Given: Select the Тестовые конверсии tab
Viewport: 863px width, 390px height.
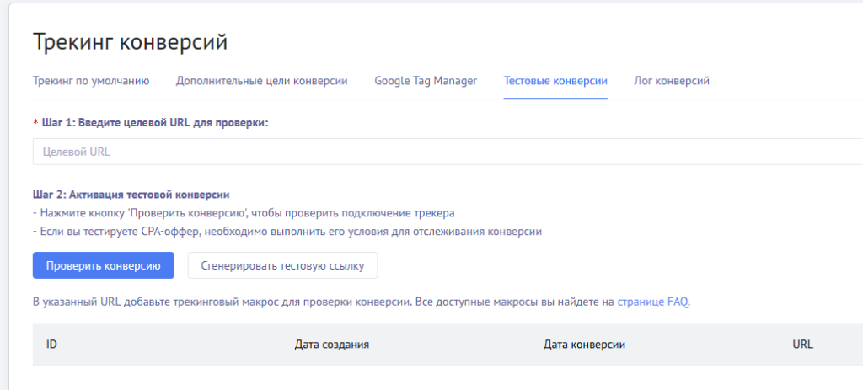Looking at the screenshot, I should (x=556, y=81).
